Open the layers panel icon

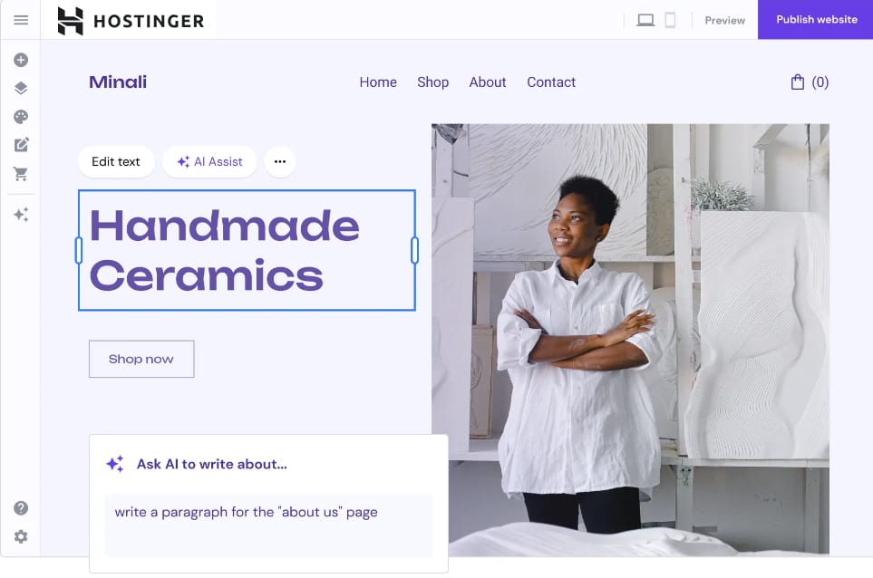(x=21, y=88)
